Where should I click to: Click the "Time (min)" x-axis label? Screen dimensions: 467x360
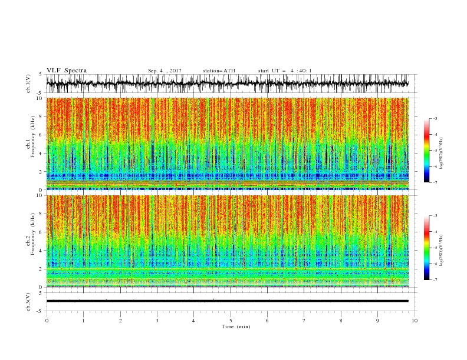[x=236, y=326]
